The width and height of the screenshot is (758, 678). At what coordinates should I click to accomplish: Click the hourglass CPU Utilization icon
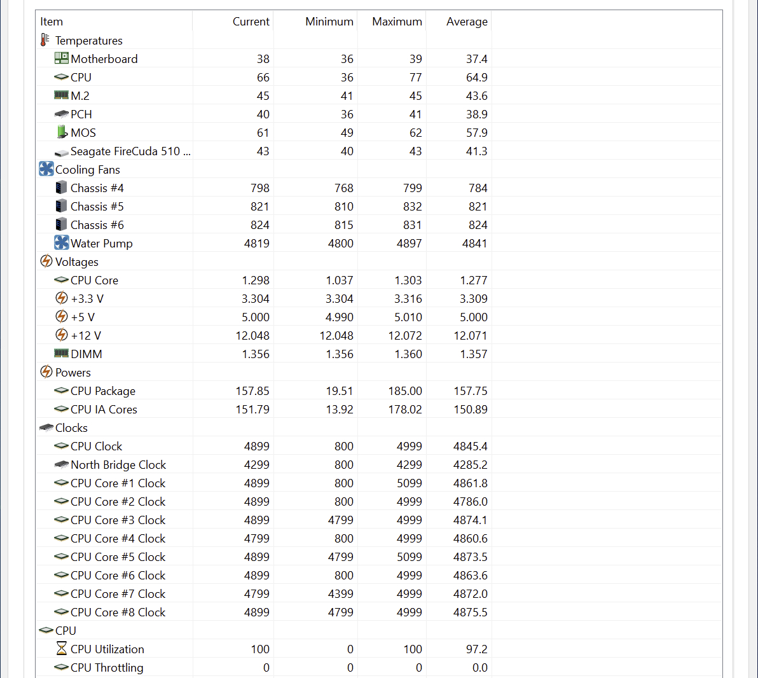61,649
